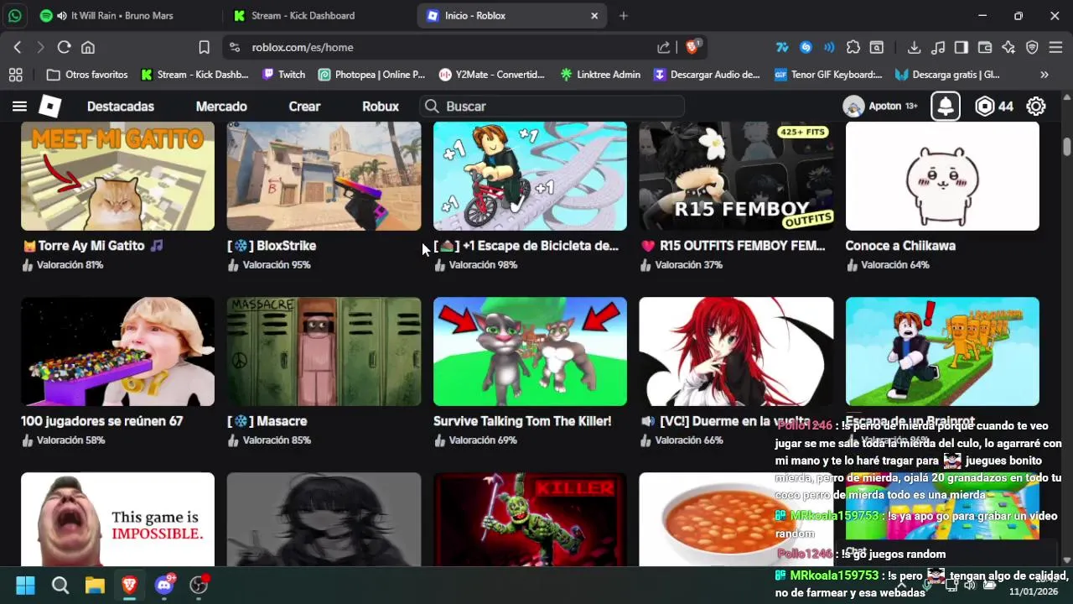Open the Photopea bookmark
This screenshot has width=1073, height=604.
[372, 75]
